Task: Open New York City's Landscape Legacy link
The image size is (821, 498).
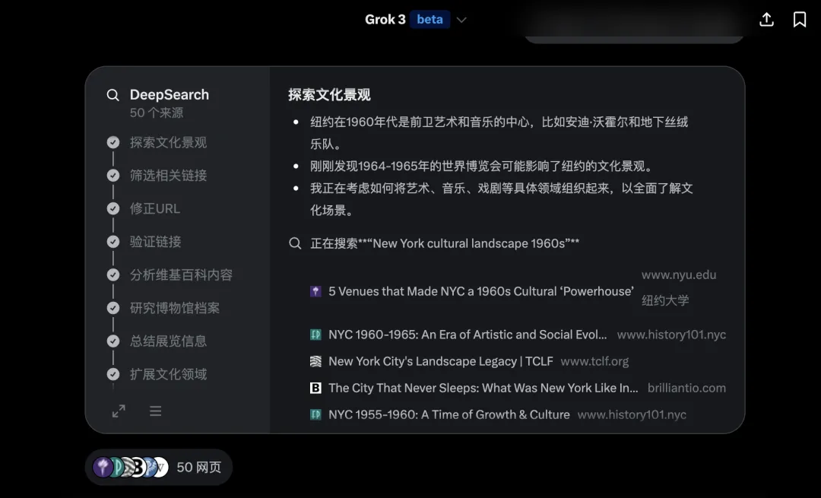Action: point(440,361)
